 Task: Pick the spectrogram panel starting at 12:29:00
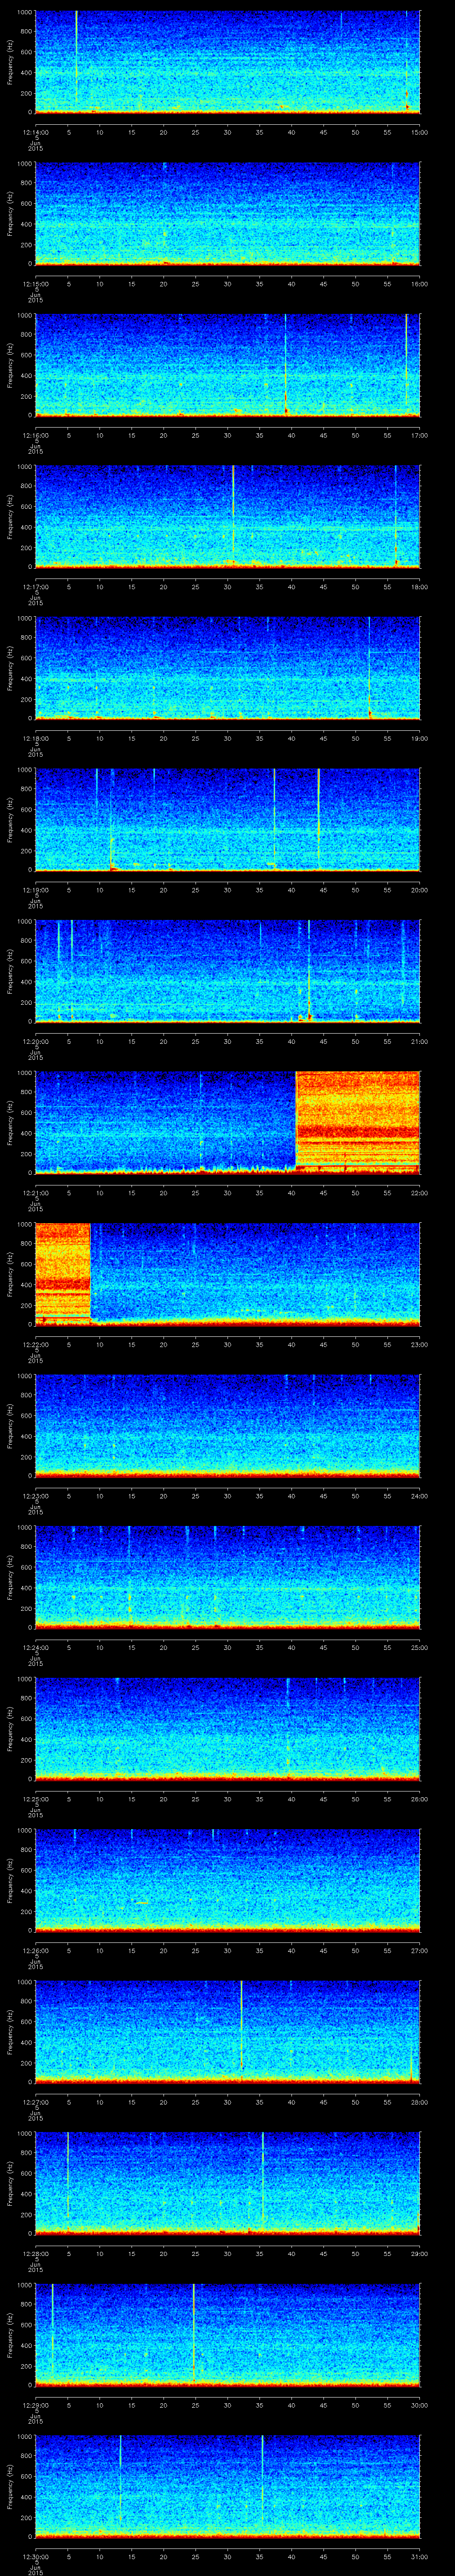tap(227, 2334)
